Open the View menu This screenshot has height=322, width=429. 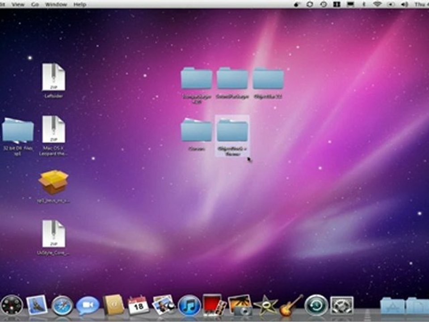point(18,4)
